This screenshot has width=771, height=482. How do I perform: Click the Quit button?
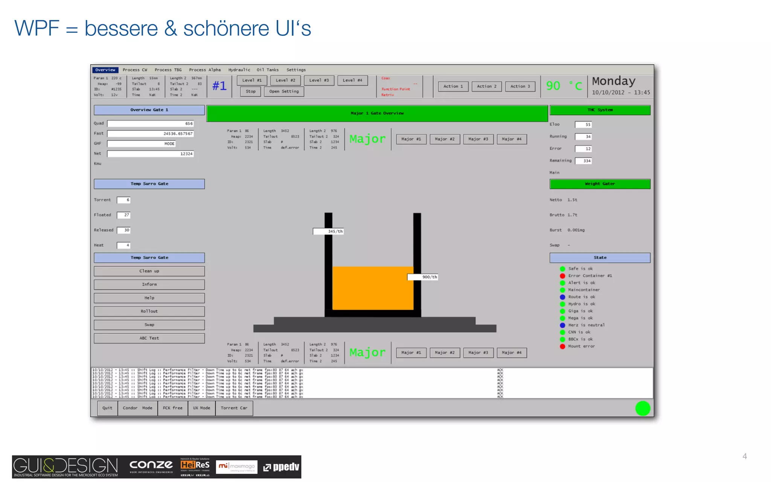(107, 408)
